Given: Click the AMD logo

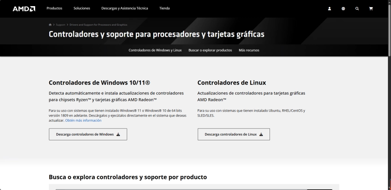Looking at the screenshot, I should pyautogui.click(x=24, y=9).
